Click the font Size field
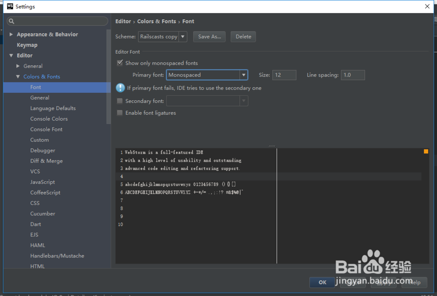This screenshot has width=437, height=296. click(284, 75)
